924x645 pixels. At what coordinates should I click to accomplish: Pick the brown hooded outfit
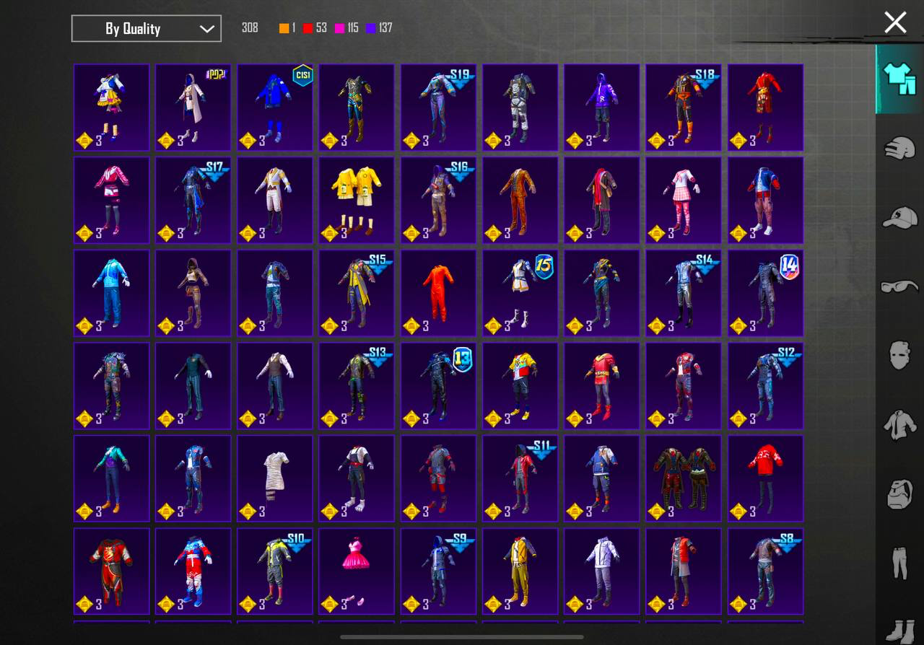click(193, 293)
